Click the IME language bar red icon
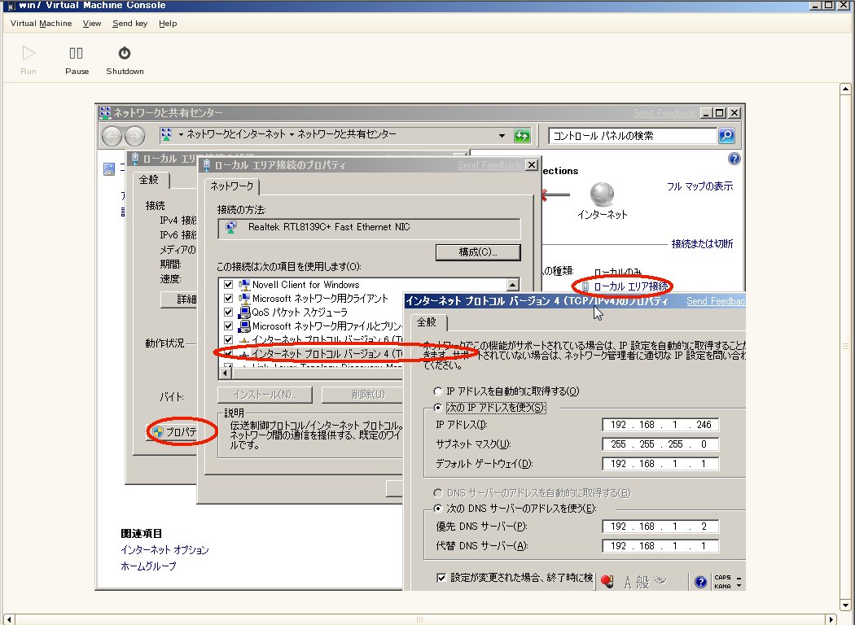Viewport: 855px width, 625px height. (607, 581)
